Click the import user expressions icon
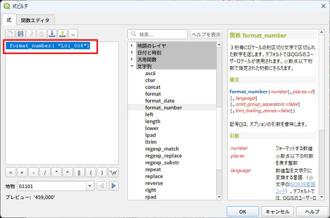This screenshot has height=218, width=330. (52, 34)
